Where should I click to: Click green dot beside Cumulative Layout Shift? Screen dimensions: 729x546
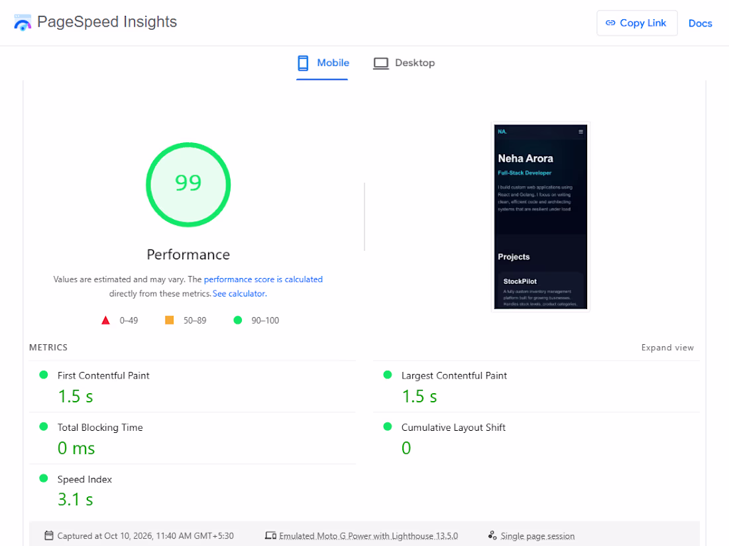pyautogui.click(x=387, y=427)
